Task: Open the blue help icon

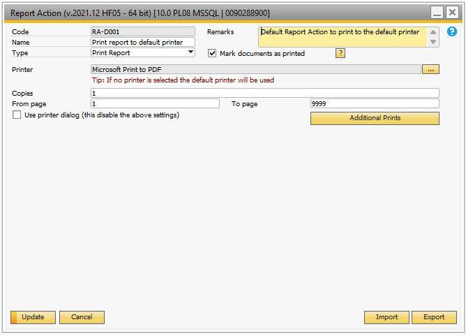Action: 452,31
